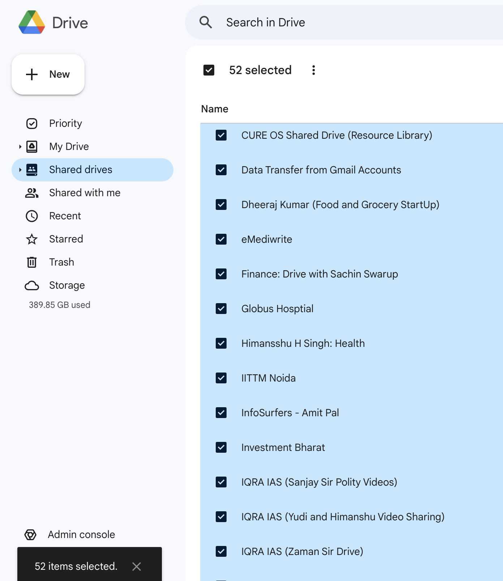
Task: Click Finance: Drive with Sachin Swarup name
Action: [320, 274]
